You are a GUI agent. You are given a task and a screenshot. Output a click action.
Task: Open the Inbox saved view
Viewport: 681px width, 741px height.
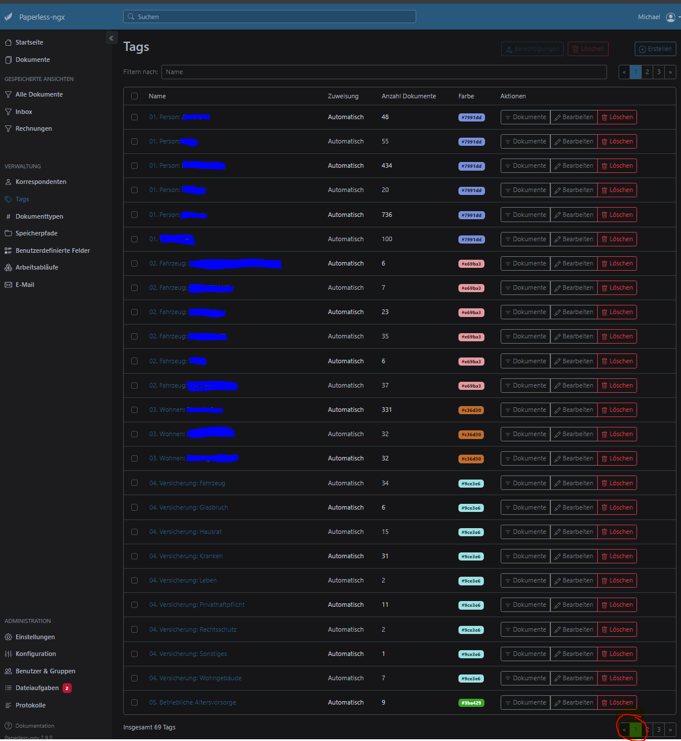pos(24,112)
